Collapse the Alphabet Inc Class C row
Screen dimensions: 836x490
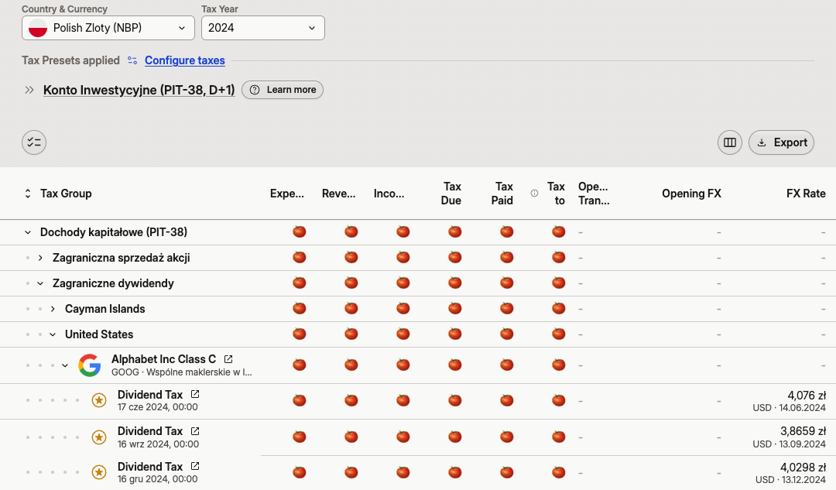pyautogui.click(x=65, y=365)
